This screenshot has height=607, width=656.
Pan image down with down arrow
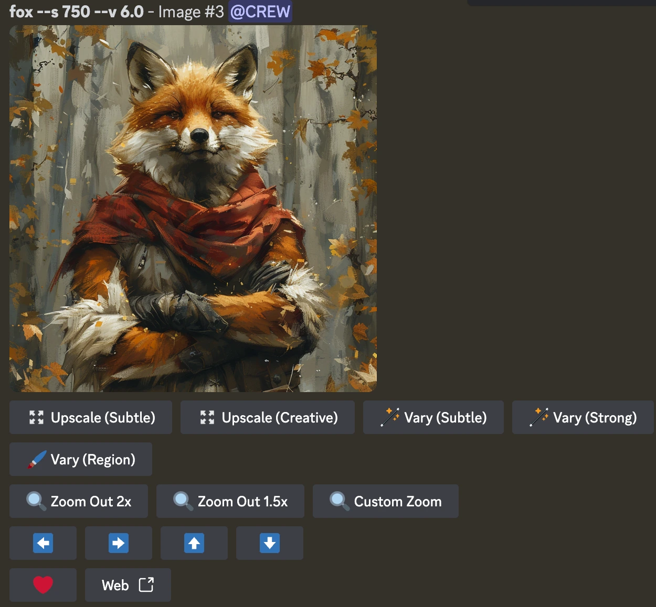[x=270, y=543]
